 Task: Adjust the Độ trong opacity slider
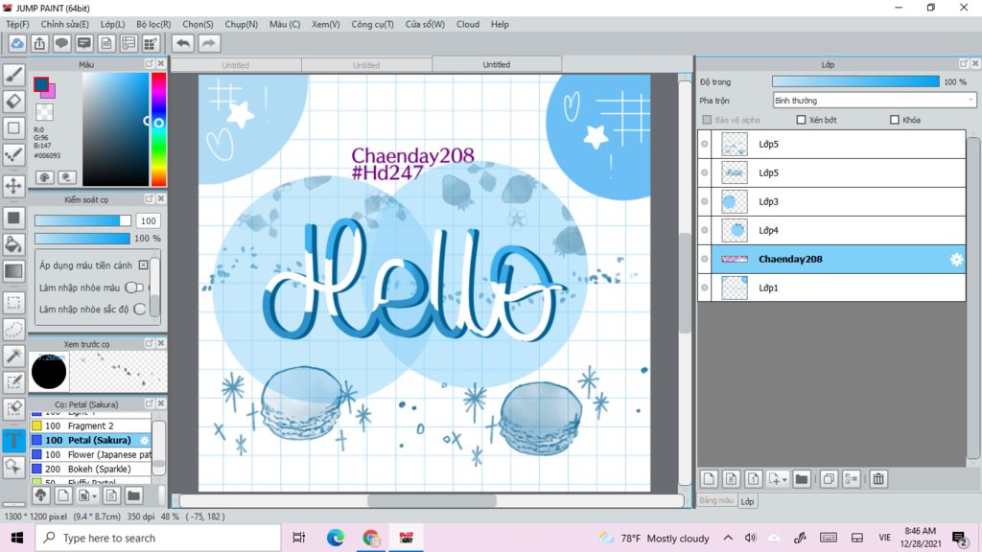click(x=855, y=82)
